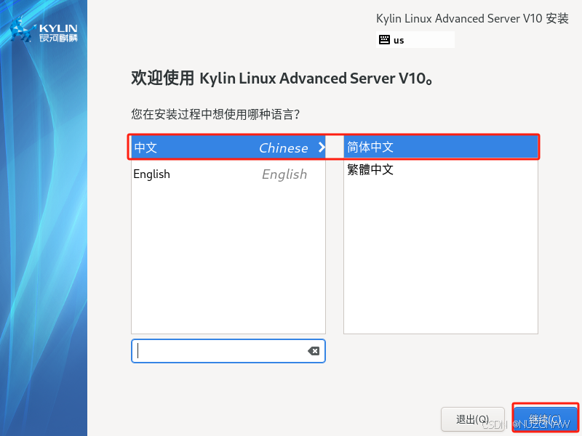Click the chevron arrow beside Chinese
Viewport: 582px width, 436px height.
322,148
